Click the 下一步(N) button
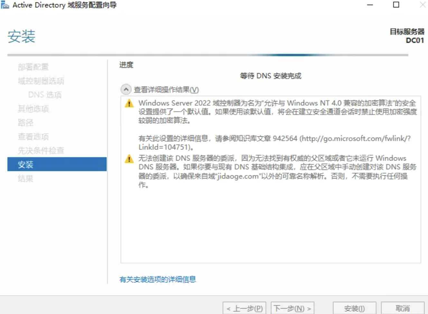The image size is (428, 314). tap(293, 308)
